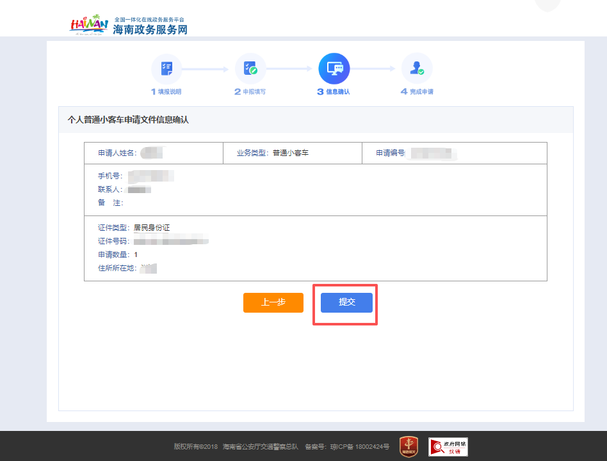Screen dimensions: 607x461
Task: Click the step 1 填报说明 document icon
Action: point(166,68)
